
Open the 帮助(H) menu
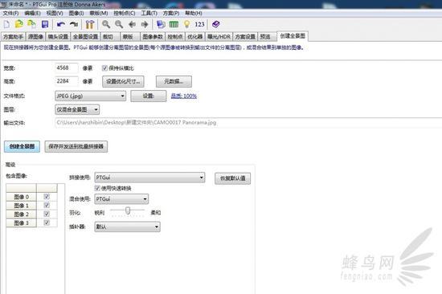[x=194, y=13]
